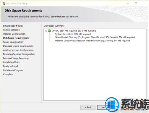Select the Installation Rules step
The width and height of the screenshot is (149, 113).
[11, 62]
